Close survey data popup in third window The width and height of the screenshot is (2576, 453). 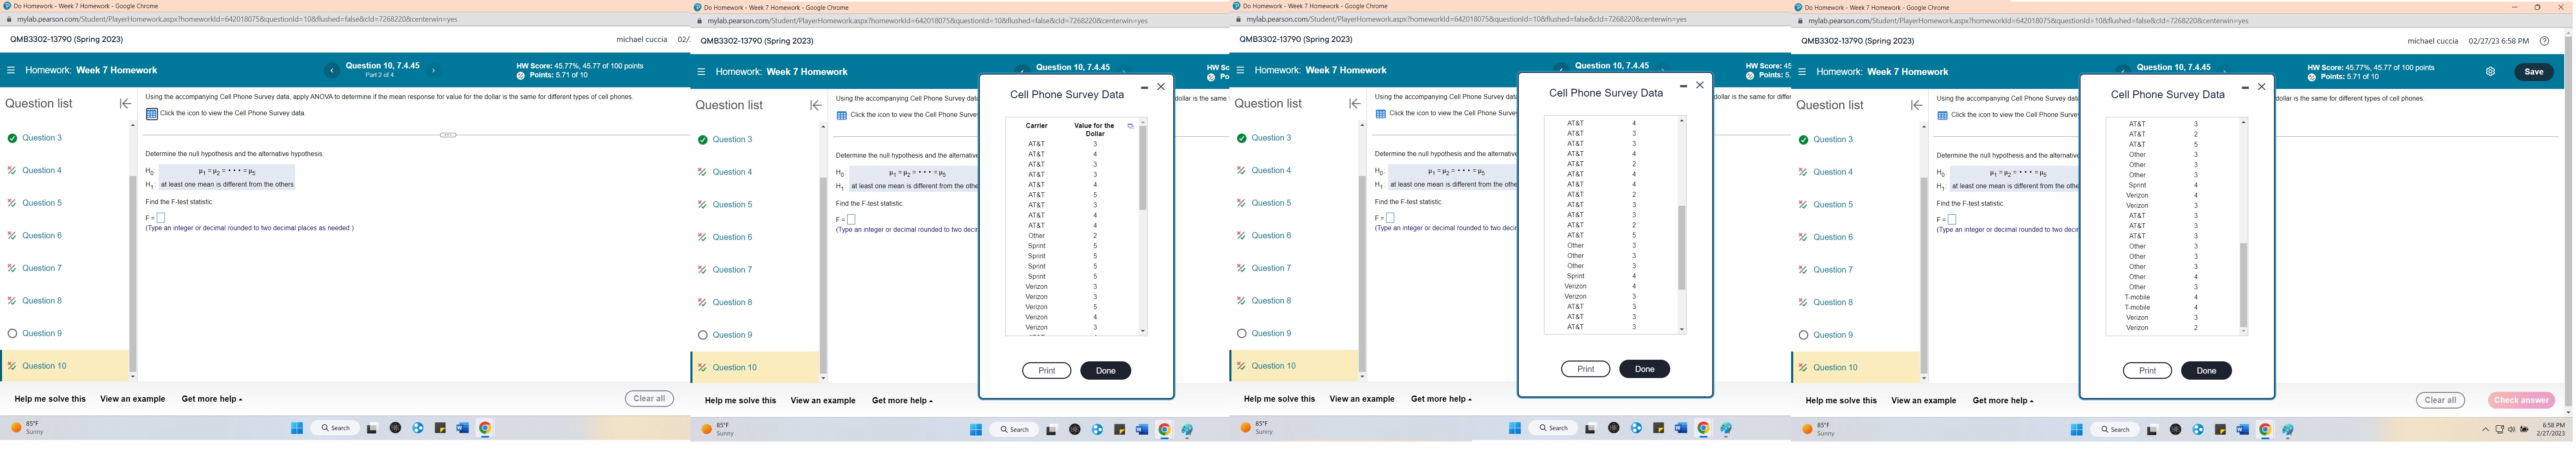(1700, 85)
